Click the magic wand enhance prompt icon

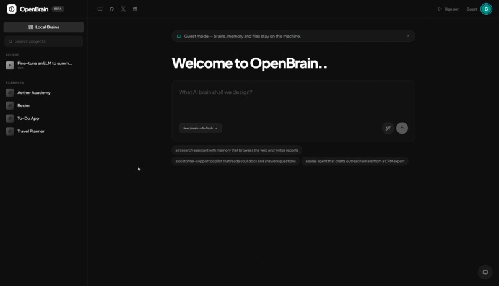388,128
